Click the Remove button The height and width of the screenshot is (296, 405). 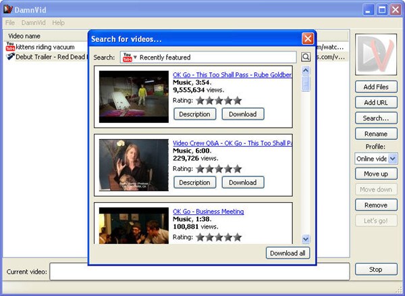[376, 205]
